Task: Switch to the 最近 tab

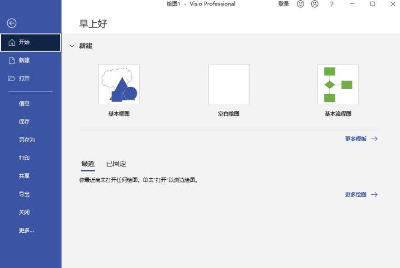Action: point(88,164)
